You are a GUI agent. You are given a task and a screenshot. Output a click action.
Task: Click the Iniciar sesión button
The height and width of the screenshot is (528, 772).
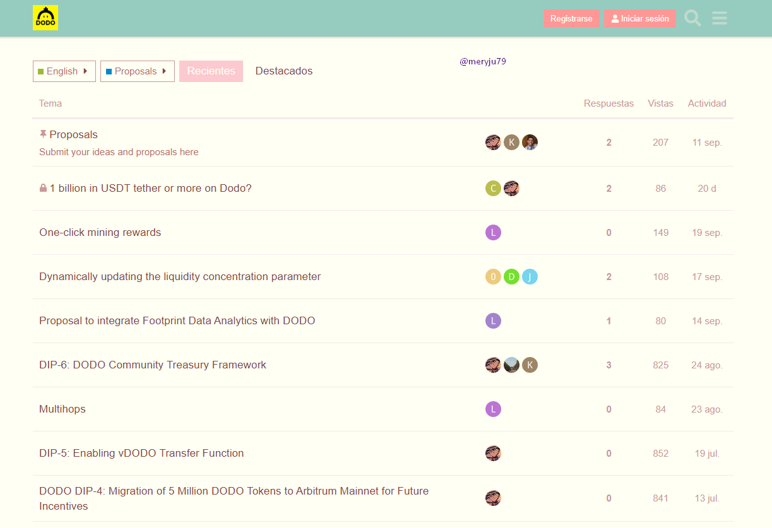click(640, 18)
